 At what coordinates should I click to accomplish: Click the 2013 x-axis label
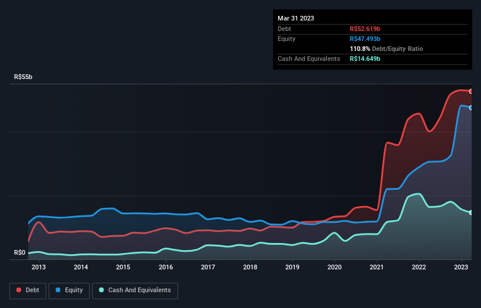[x=39, y=267]
